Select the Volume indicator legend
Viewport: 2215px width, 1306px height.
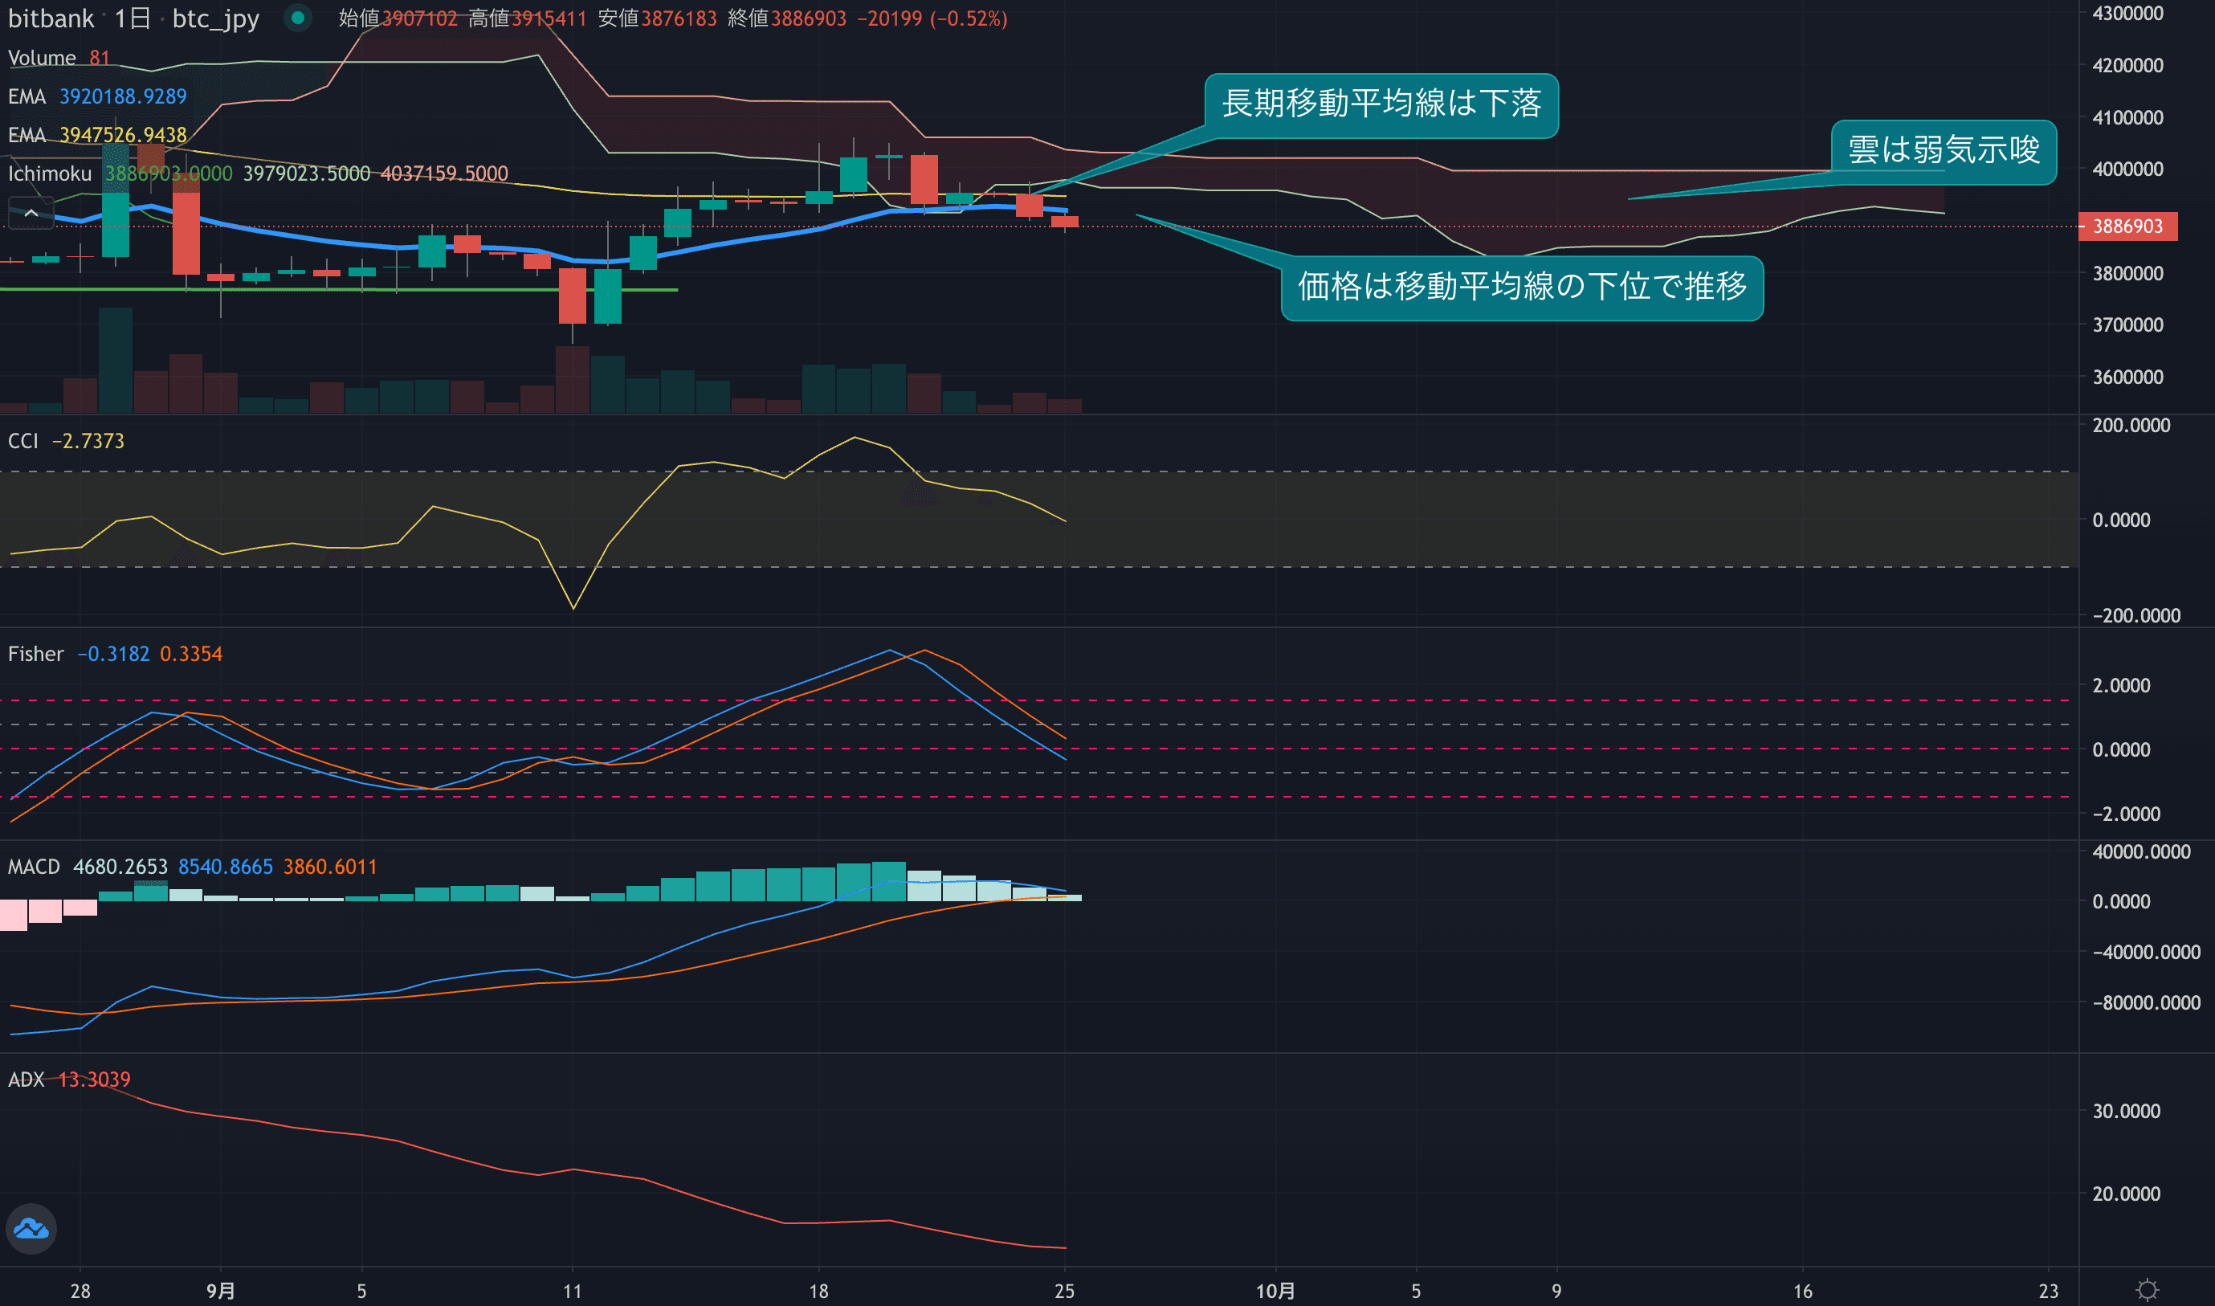pos(42,58)
